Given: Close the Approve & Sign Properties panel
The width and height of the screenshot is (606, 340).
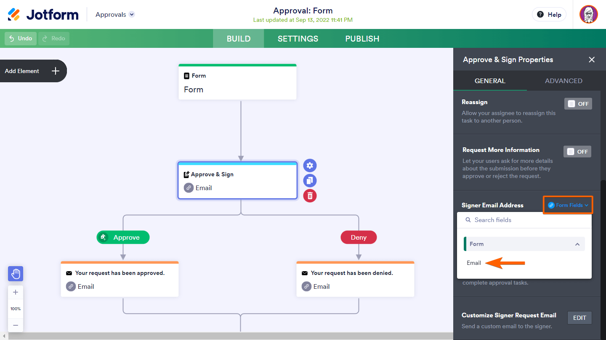Looking at the screenshot, I should [592, 60].
